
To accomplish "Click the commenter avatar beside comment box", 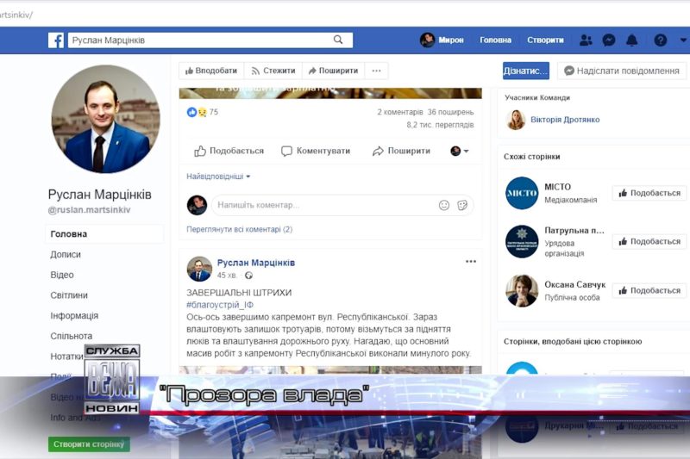I will tap(197, 205).
